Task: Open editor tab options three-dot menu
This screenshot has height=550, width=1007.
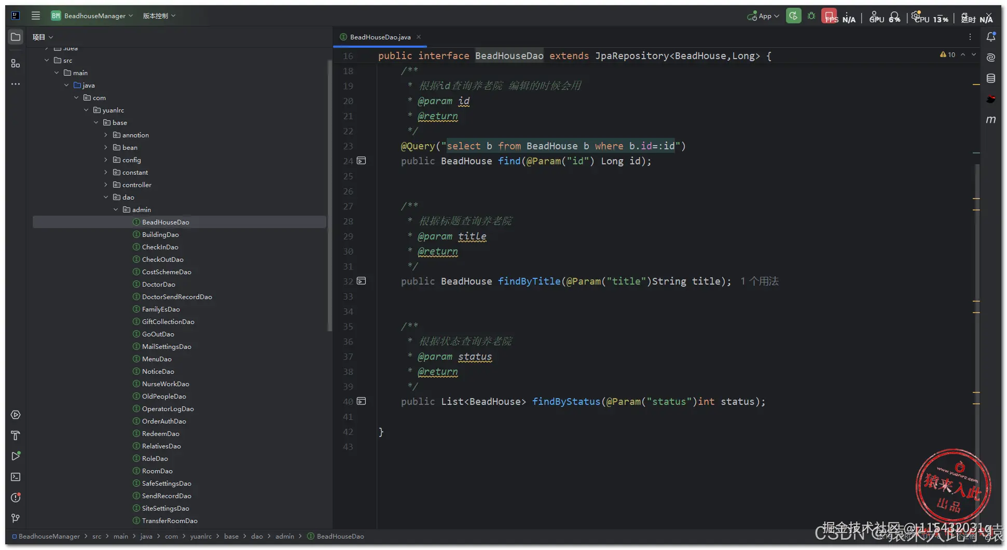Action: 970,37
